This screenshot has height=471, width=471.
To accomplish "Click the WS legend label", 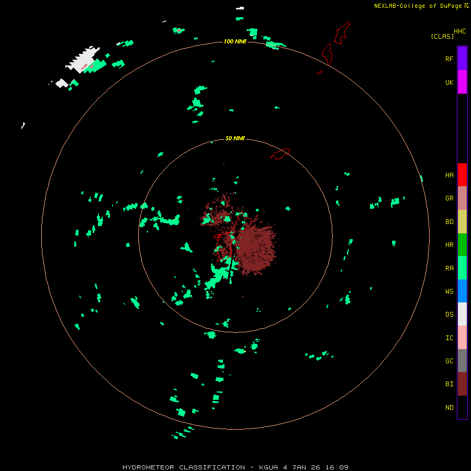I will pyautogui.click(x=449, y=291).
